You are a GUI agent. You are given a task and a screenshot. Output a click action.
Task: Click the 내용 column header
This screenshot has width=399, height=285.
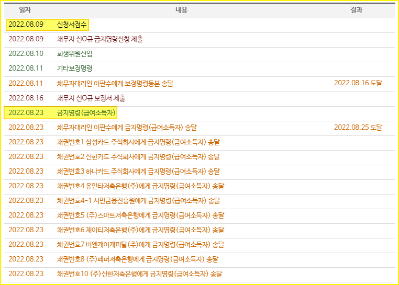coord(181,10)
